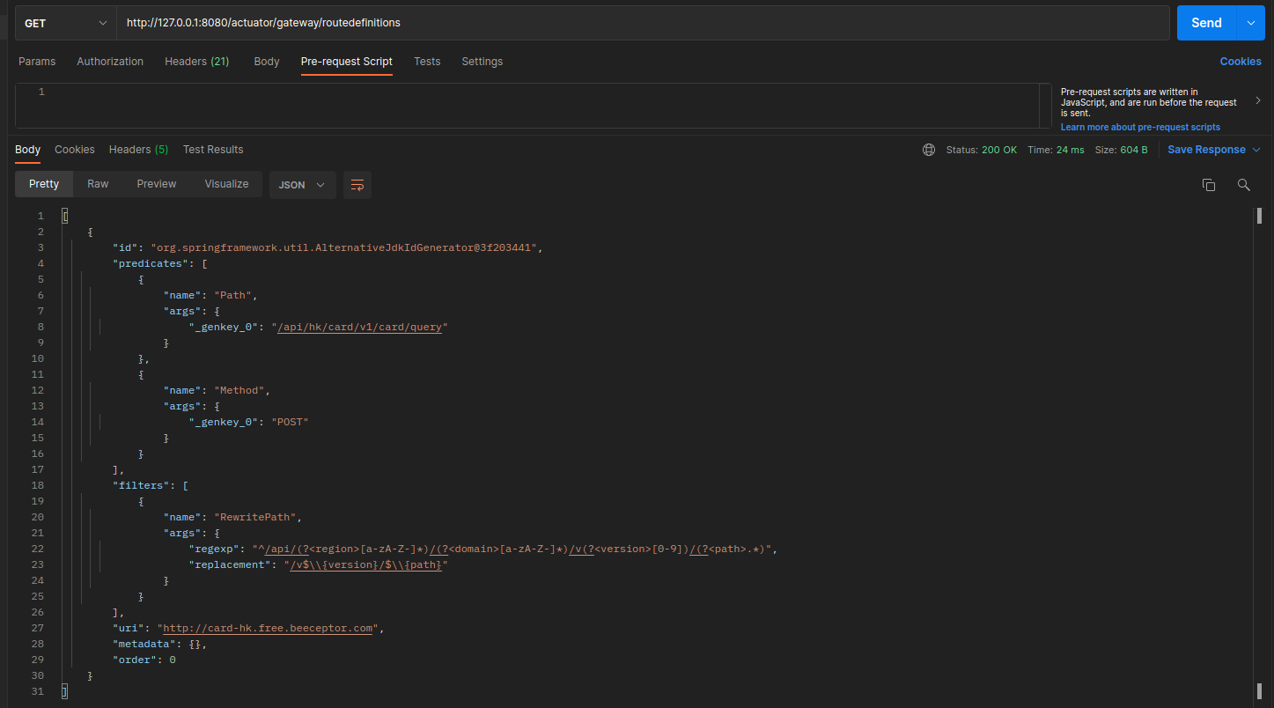Open the Authorization tab
The image size is (1274, 708).
click(110, 62)
